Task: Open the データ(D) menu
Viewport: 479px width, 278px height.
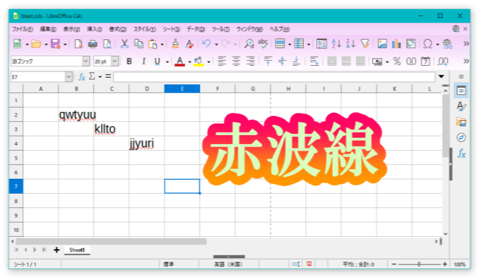Action: [x=195, y=29]
